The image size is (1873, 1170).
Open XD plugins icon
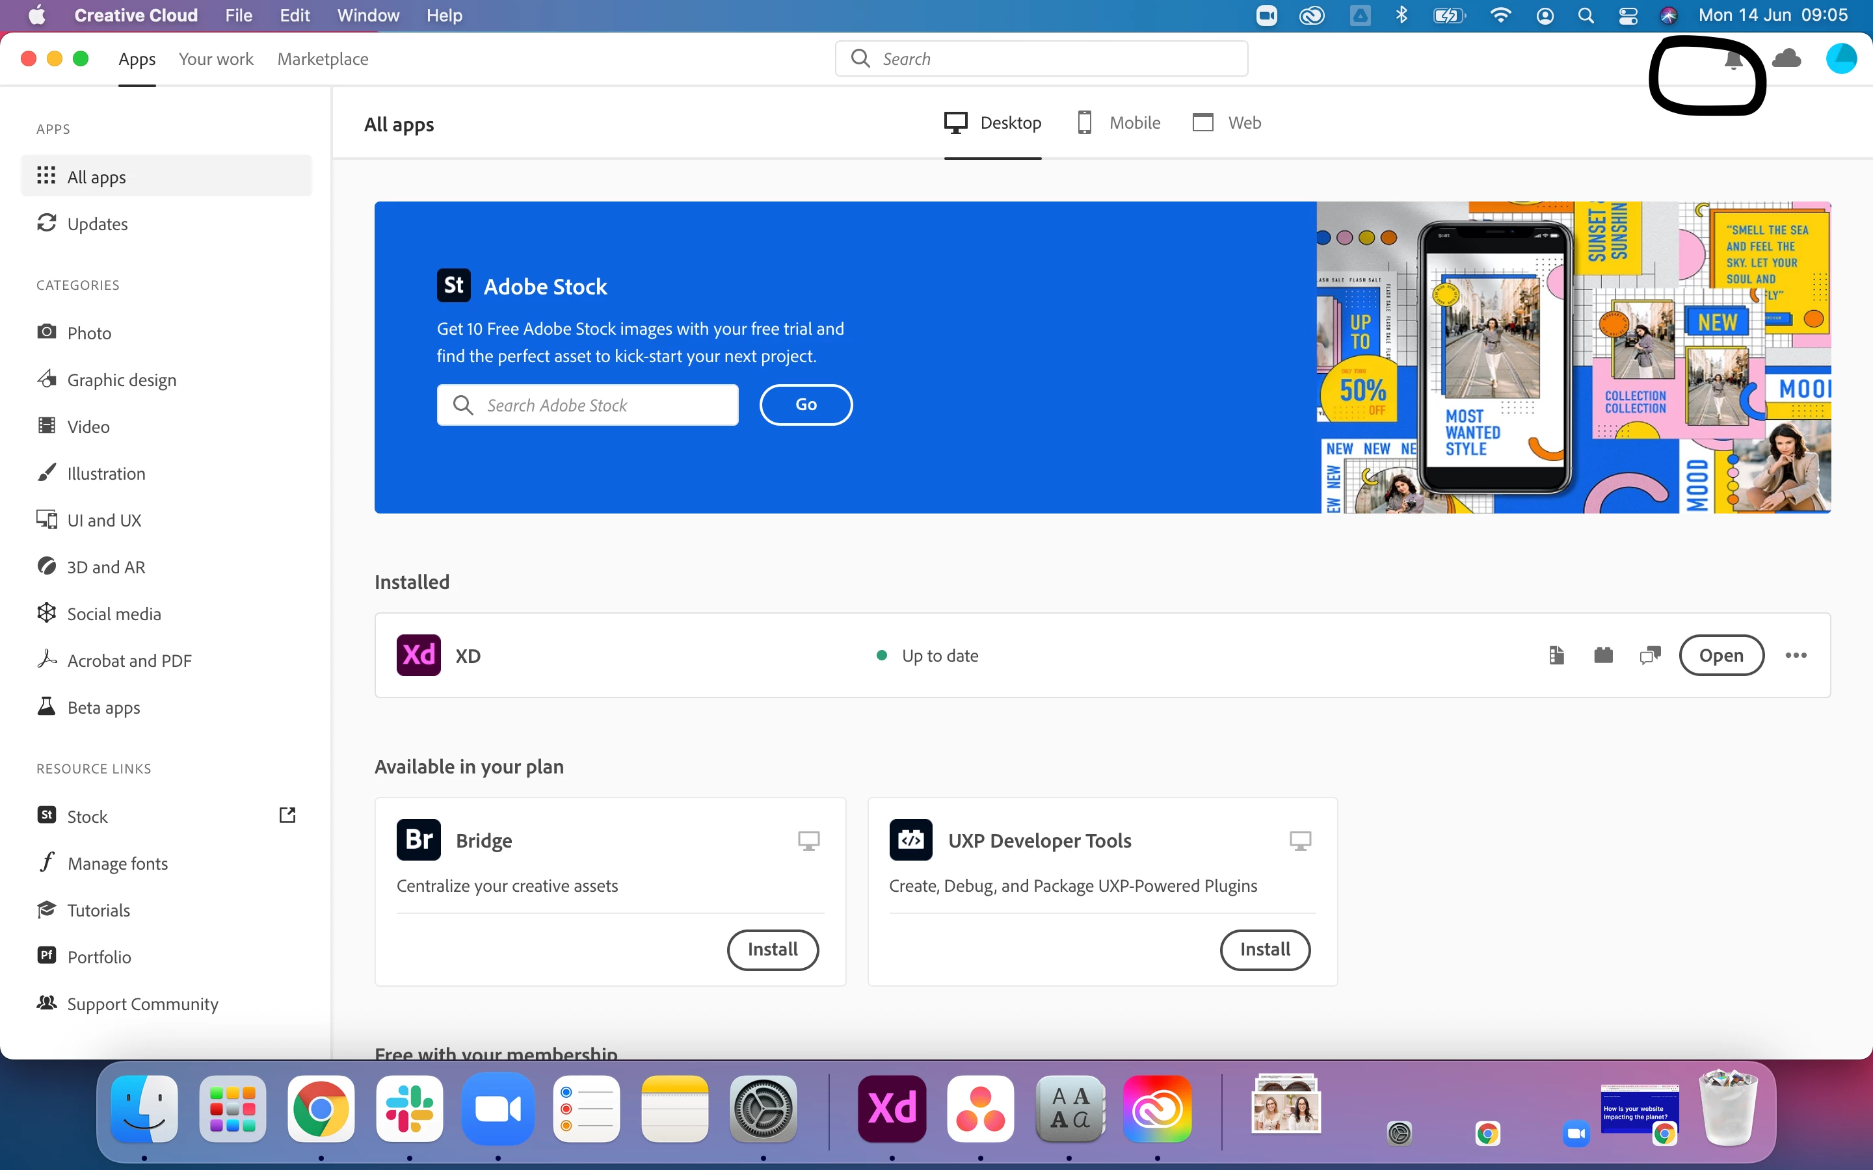point(1604,655)
